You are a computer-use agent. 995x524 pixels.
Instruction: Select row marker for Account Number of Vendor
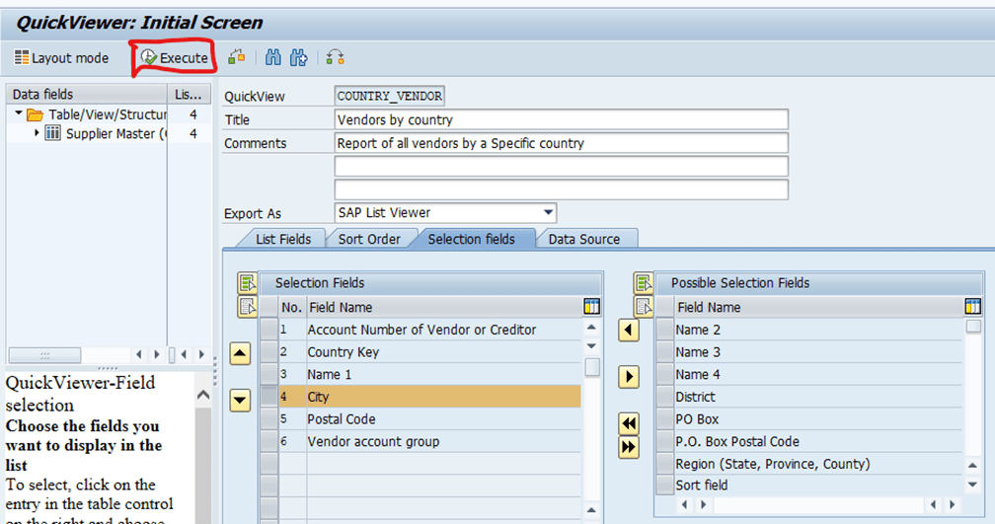pos(269,330)
